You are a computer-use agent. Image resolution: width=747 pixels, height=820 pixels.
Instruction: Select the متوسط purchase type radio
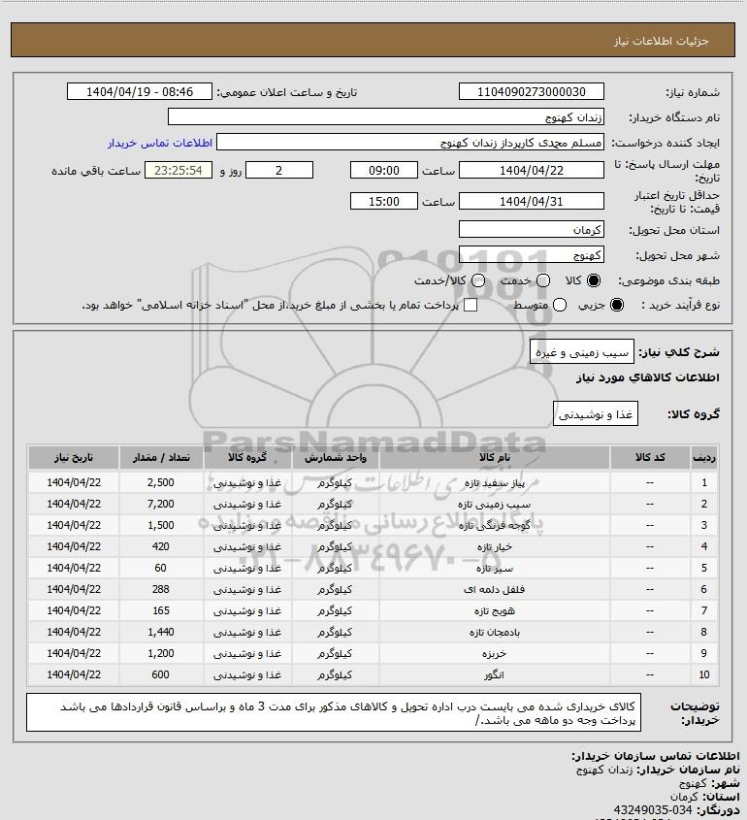tap(560, 305)
